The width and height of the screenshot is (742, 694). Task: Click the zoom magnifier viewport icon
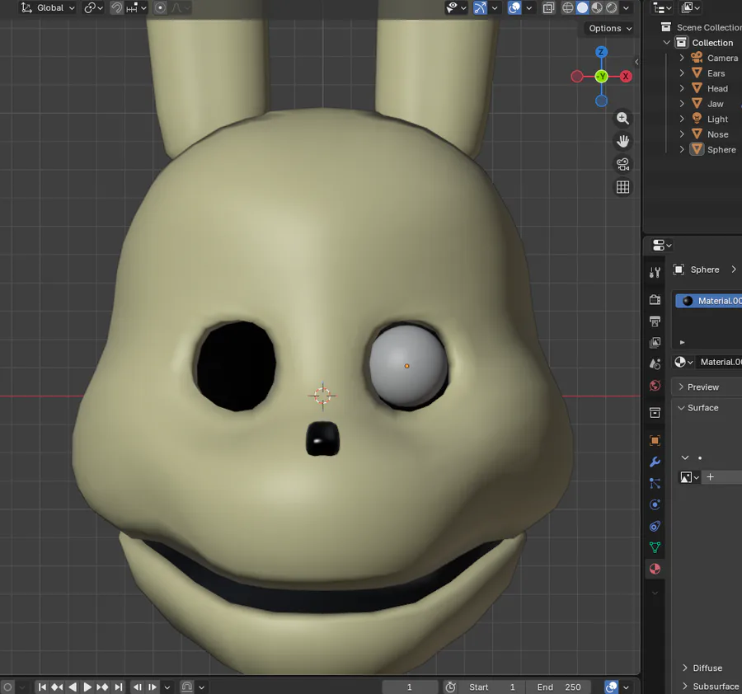click(x=622, y=119)
